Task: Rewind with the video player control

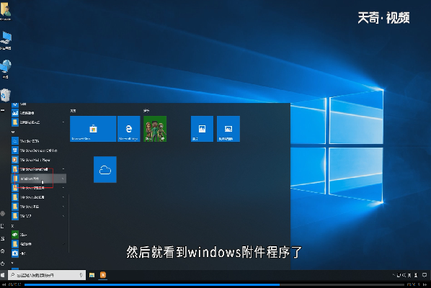Action: [4, 284]
